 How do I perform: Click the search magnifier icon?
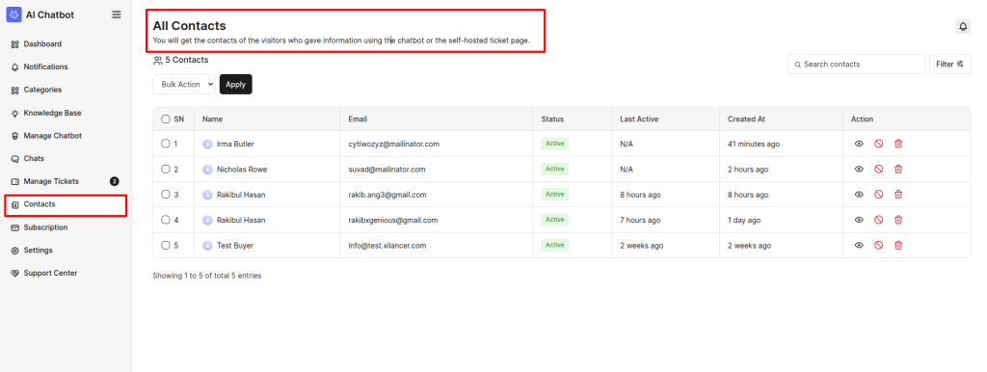tap(797, 65)
